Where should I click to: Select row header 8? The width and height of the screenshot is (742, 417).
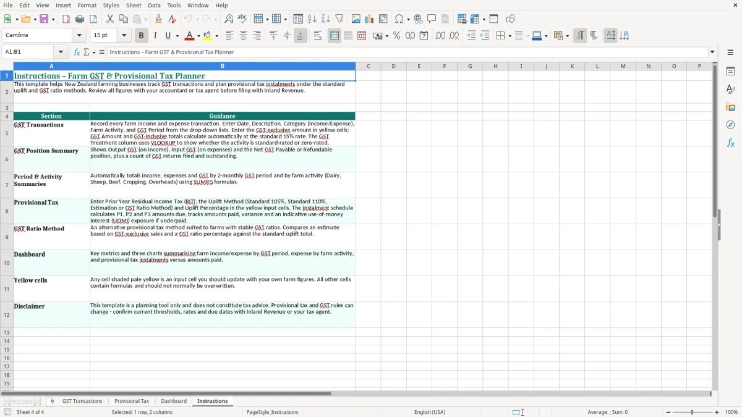coord(7,211)
